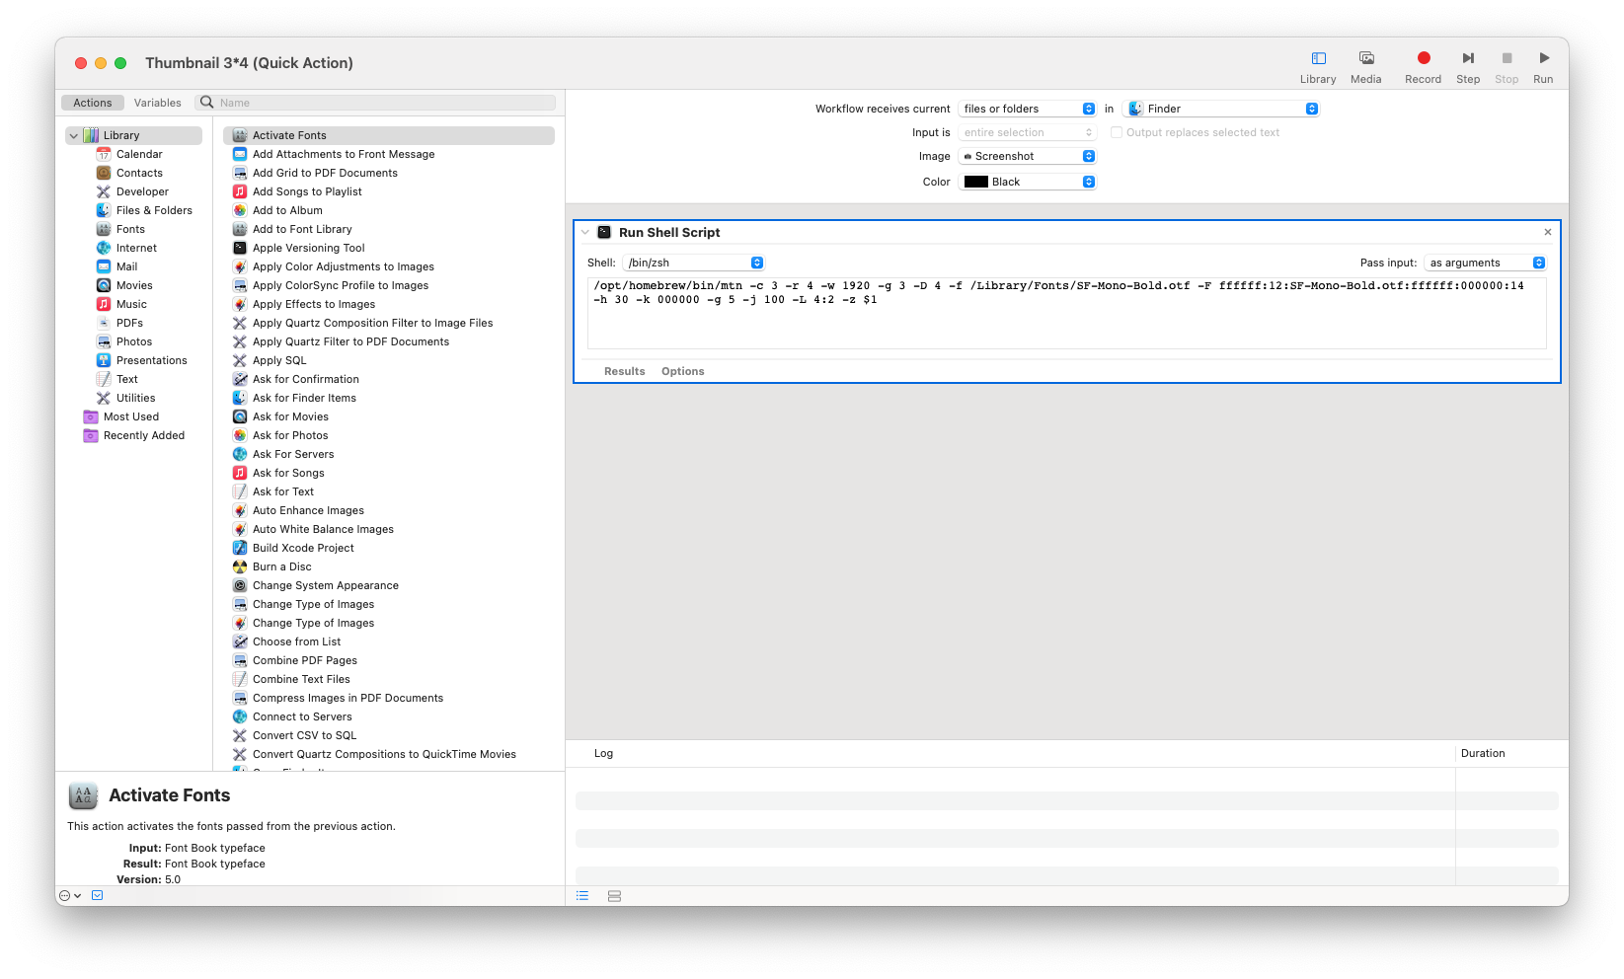Open the Movies category
The height and width of the screenshot is (979, 1624).
coord(134,285)
